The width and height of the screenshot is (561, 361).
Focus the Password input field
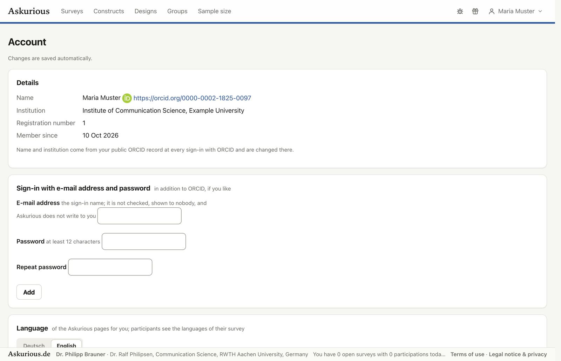pyautogui.click(x=144, y=241)
